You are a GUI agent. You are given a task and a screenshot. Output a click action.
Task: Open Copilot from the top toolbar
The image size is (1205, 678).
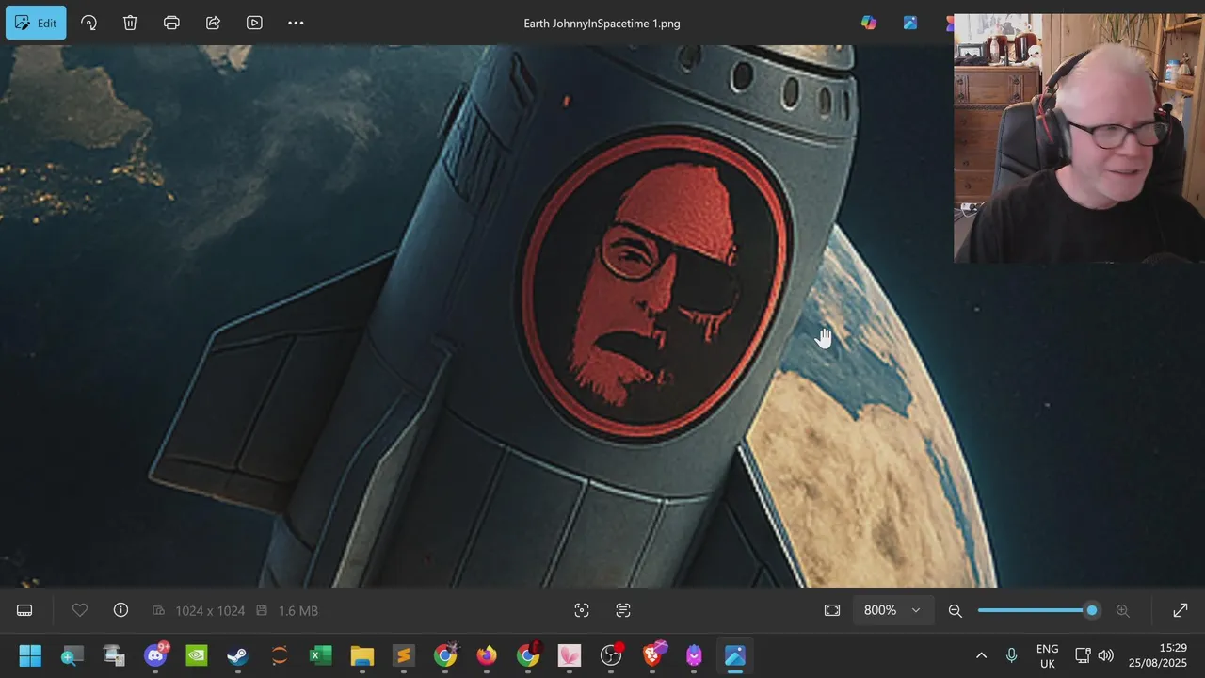869,23
